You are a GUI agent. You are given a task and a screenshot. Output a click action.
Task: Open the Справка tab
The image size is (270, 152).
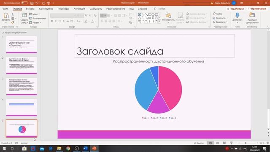143,8
